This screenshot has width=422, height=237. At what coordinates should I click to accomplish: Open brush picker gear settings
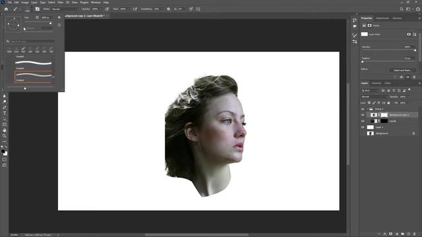pos(59,18)
